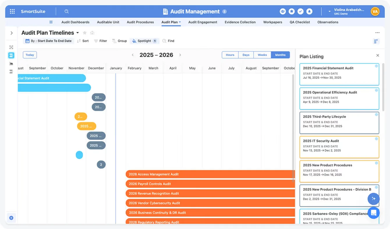
Task: Open Find search in toolbar
Action: tap(168, 41)
